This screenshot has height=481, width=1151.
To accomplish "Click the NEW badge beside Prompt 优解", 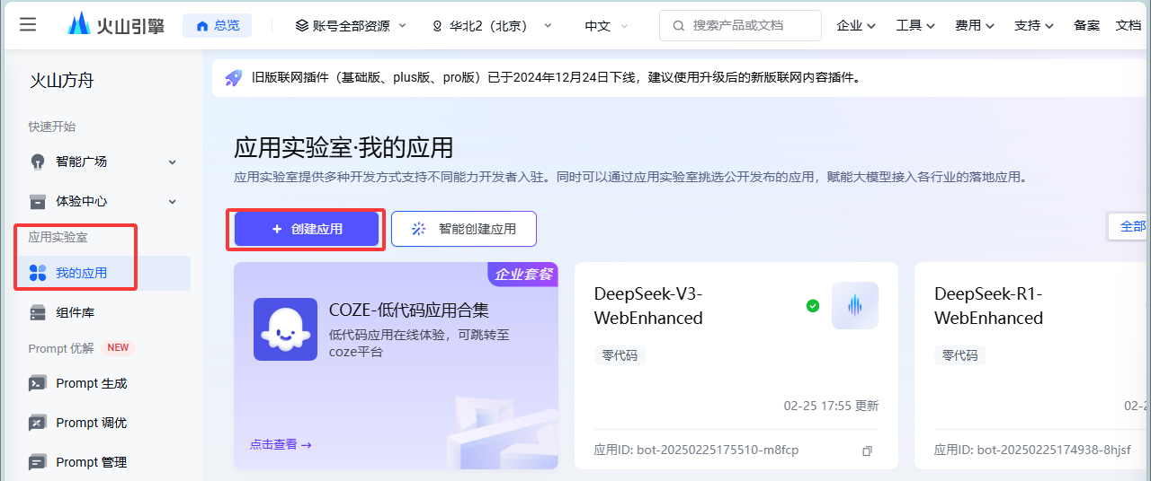I will pos(118,348).
